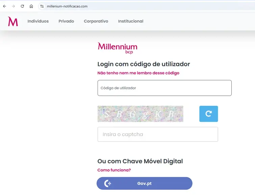
Task: Focus the Código de utilizador field
Action: click(164, 88)
